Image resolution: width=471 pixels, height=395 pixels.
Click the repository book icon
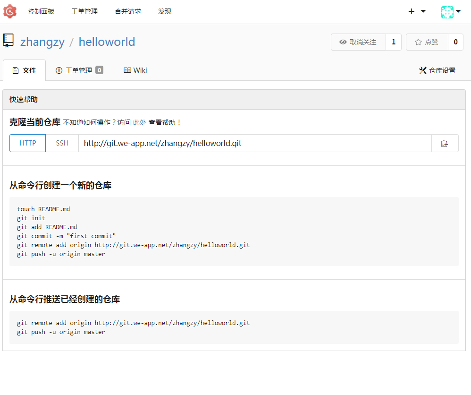click(x=8, y=41)
